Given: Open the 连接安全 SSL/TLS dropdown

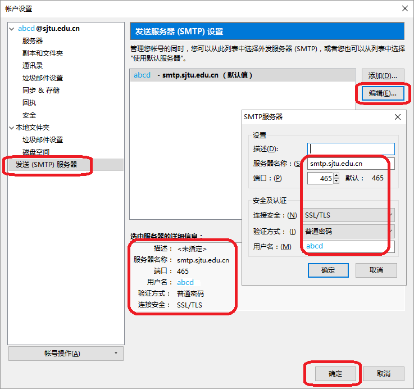Looking at the screenshot, I should click(x=348, y=215).
